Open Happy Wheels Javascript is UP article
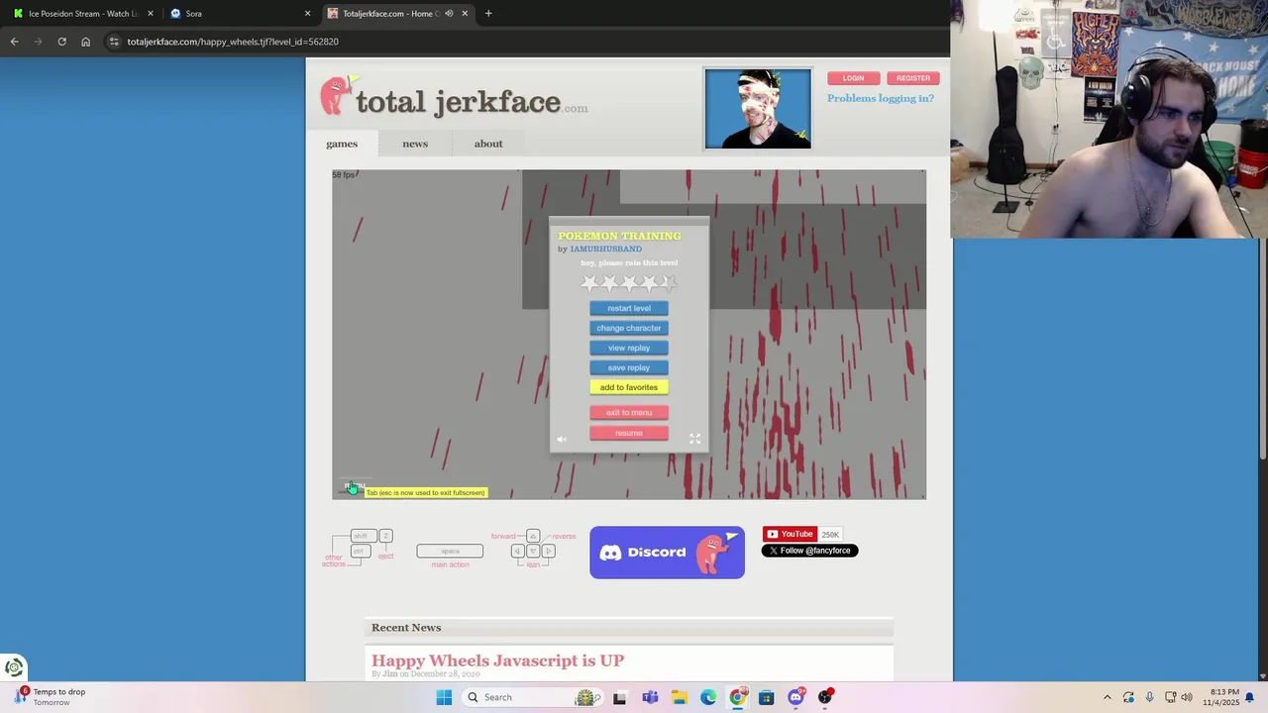This screenshot has height=713, width=1268. point(497,661)
